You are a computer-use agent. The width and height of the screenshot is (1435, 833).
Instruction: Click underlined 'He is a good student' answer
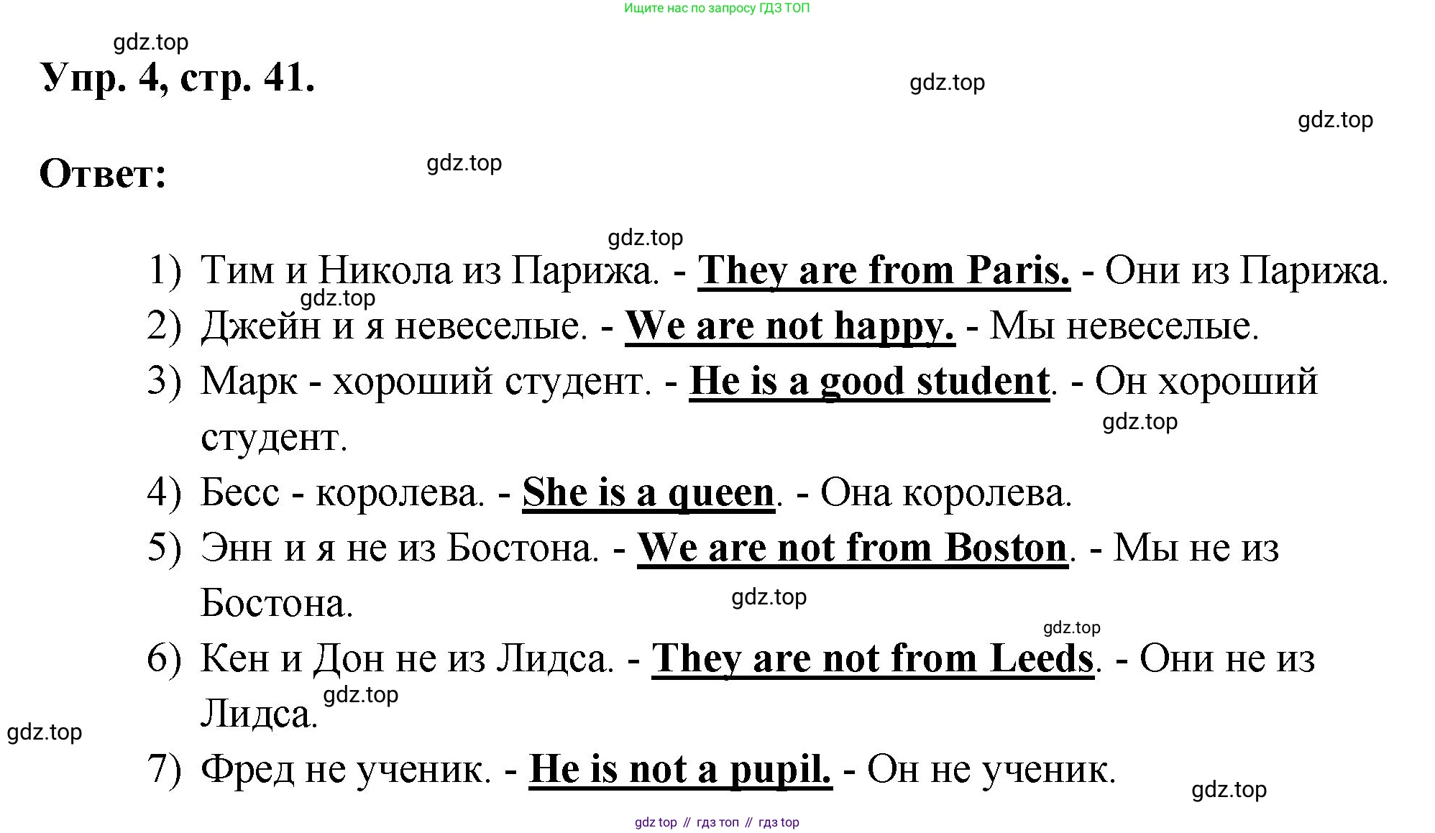869,382
